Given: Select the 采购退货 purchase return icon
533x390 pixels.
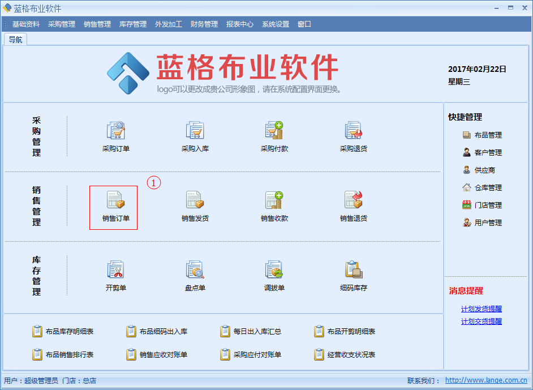Looking at the screenshot, I should coord(353,131).
